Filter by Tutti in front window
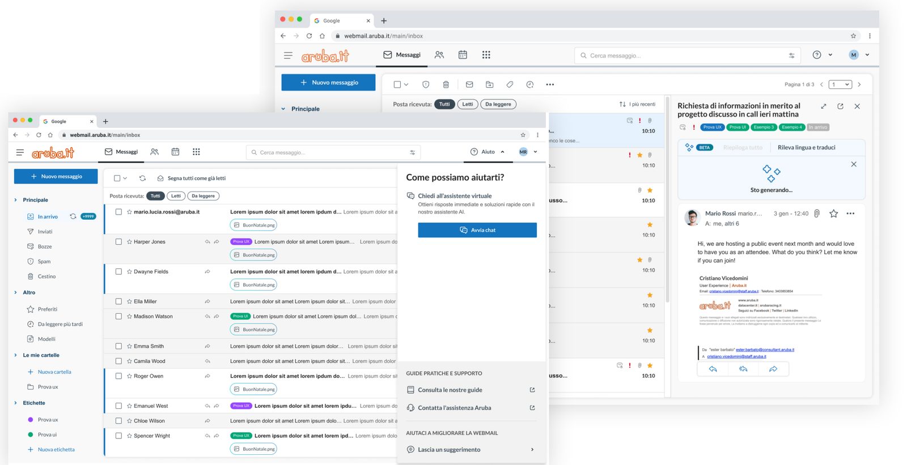Viewport: 907px width, 465px height. click(x=155, y=196)
